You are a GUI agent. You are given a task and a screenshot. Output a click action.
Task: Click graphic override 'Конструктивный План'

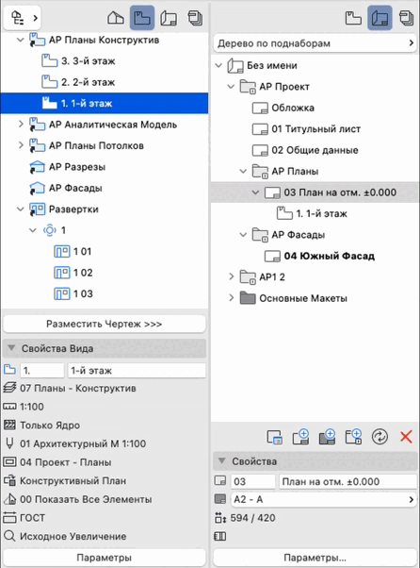(73, 480)
